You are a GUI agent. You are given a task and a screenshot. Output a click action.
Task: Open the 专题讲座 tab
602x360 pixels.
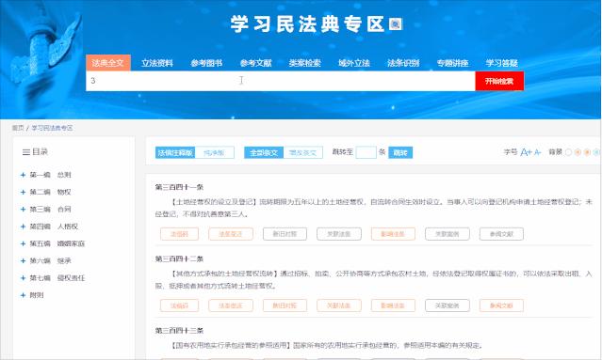click(x=452, y=63)
